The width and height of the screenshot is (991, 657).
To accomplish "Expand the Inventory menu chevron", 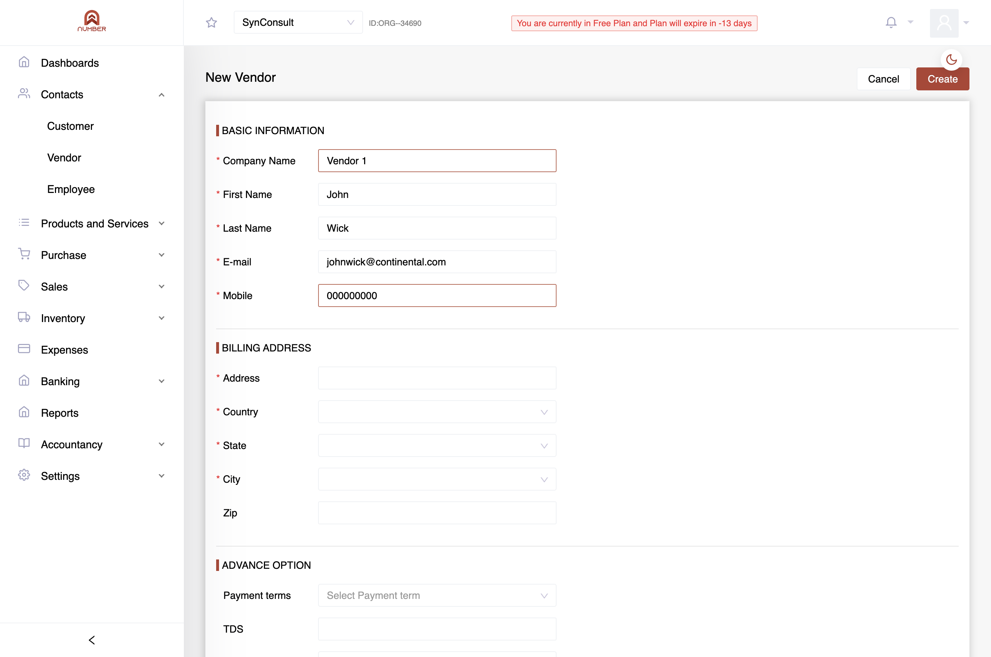I will (162, 318).
